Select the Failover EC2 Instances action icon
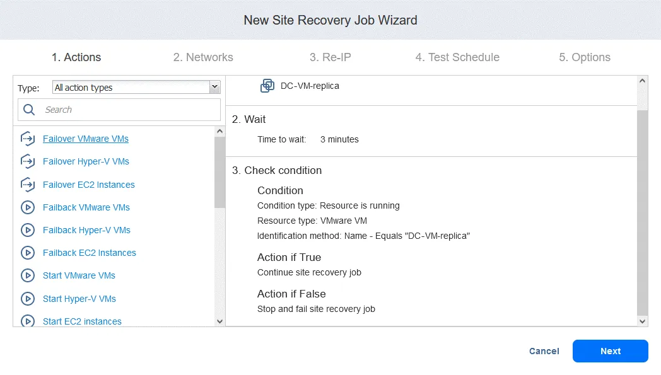Image resolution: width=661 pixels, height=375 pixels. (28, 185)
